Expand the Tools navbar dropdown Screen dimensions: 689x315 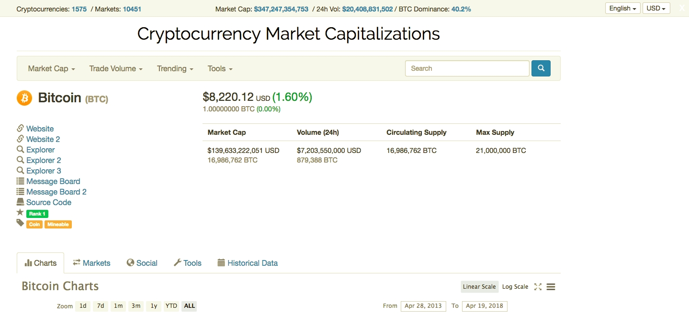click(220, 68)
